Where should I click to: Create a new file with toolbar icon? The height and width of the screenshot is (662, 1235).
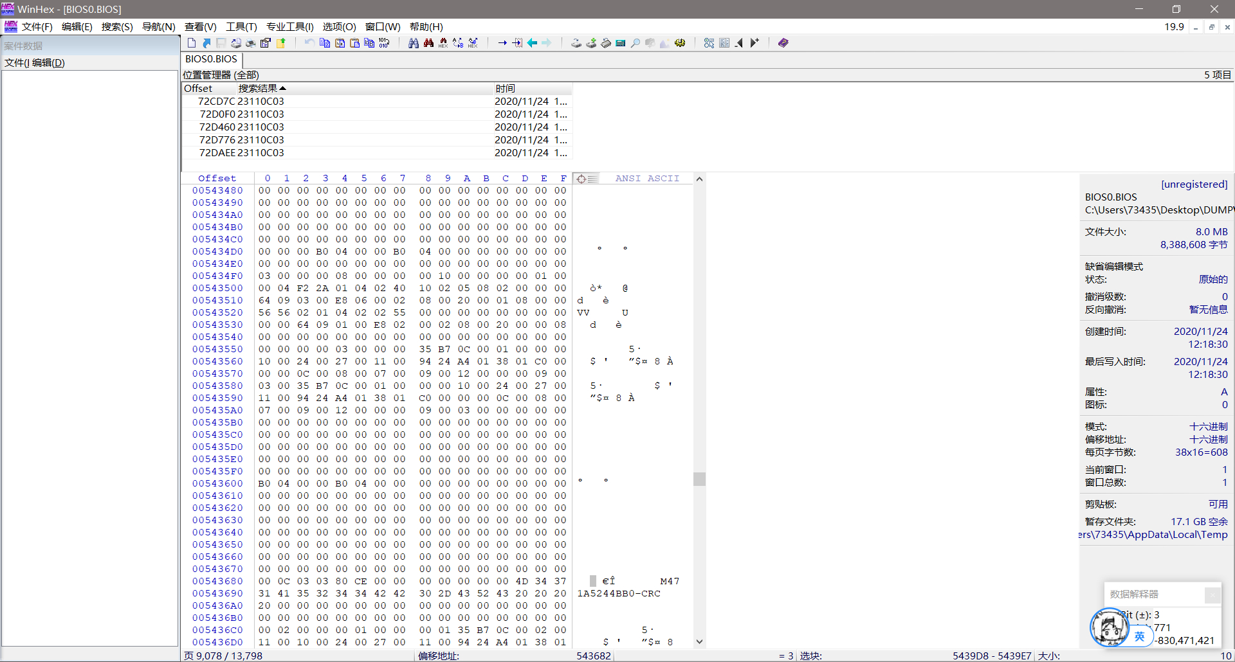click(x=192, y=43)
